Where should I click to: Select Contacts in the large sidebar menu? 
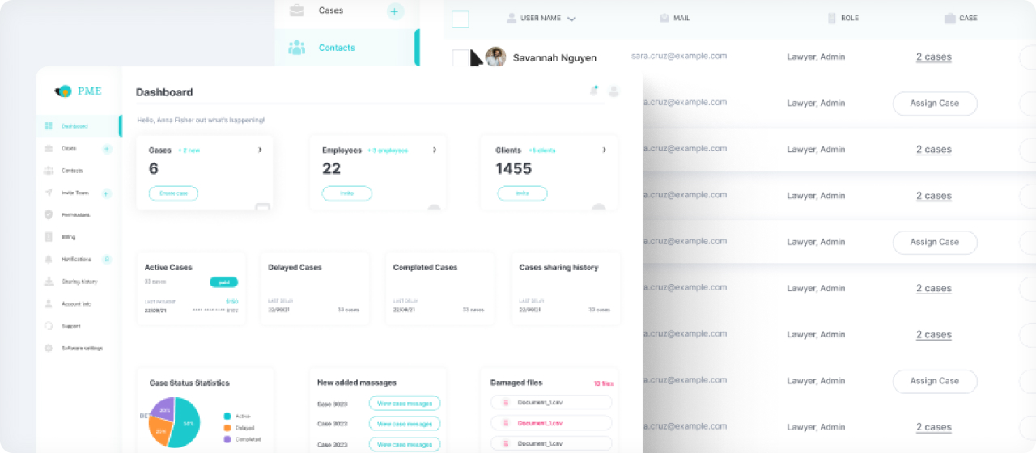(x=336, y=48)
